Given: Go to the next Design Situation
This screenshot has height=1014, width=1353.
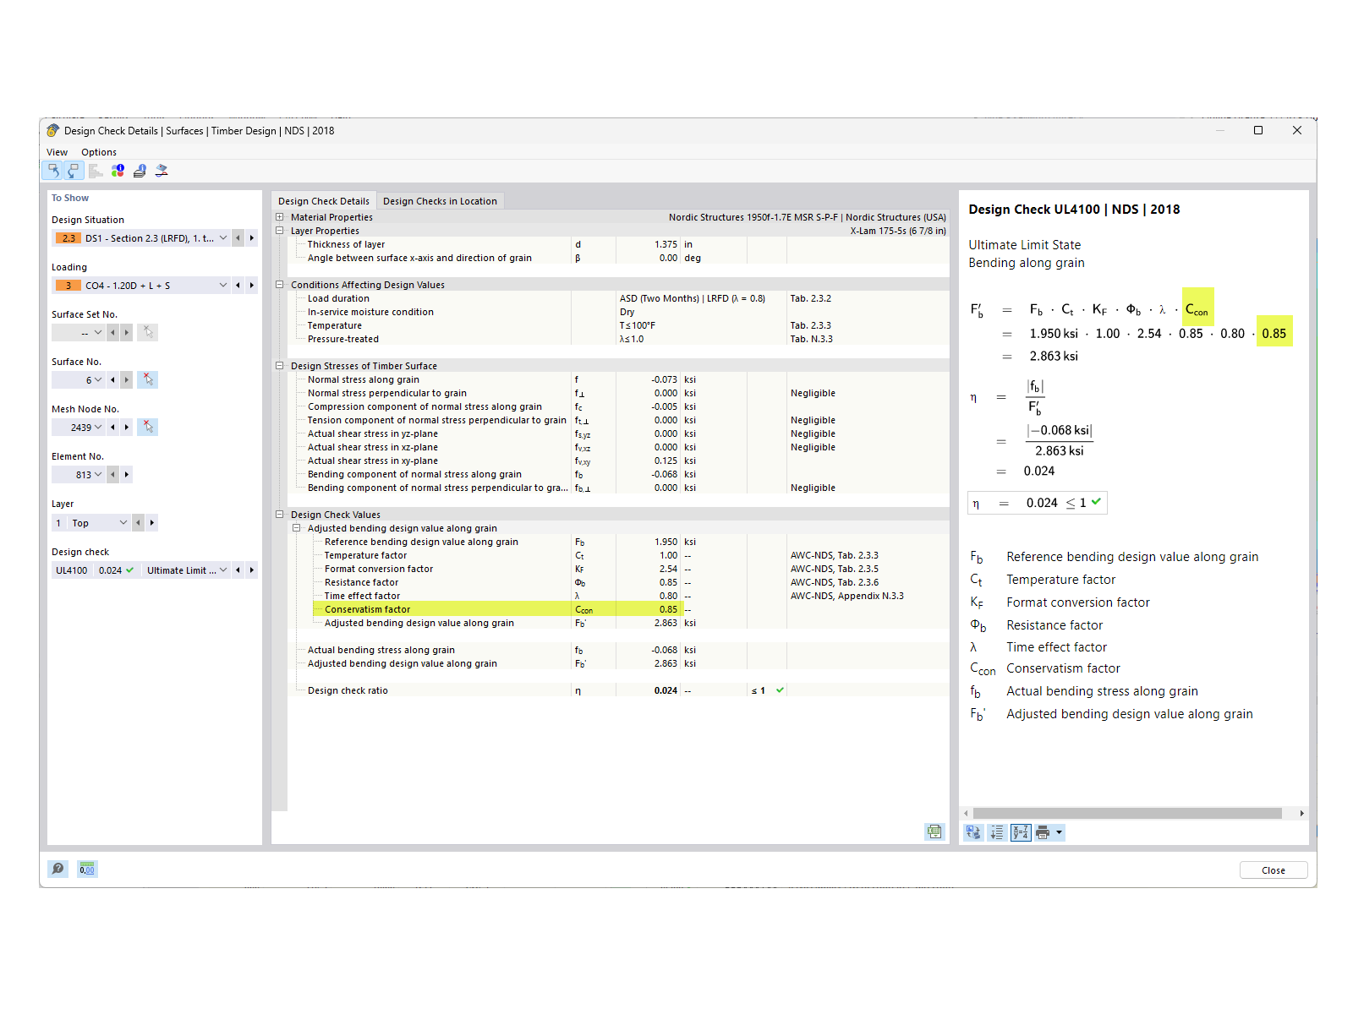Looking at the screenshot, I should pyautogui.click(x=252, y=238).
